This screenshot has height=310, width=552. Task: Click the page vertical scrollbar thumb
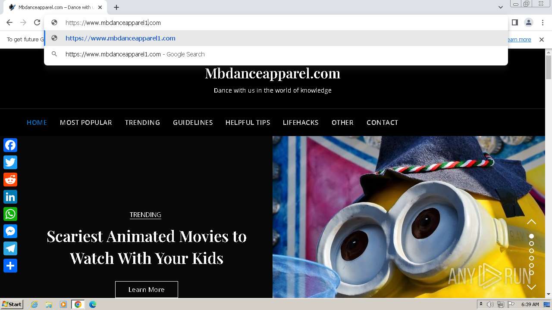pos(549,68)
